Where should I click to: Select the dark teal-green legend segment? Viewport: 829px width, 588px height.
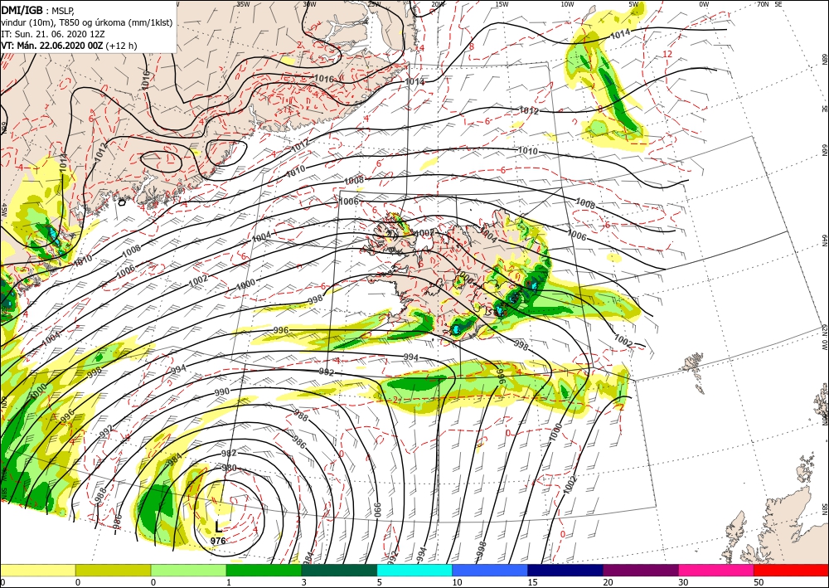pos(339,570)
